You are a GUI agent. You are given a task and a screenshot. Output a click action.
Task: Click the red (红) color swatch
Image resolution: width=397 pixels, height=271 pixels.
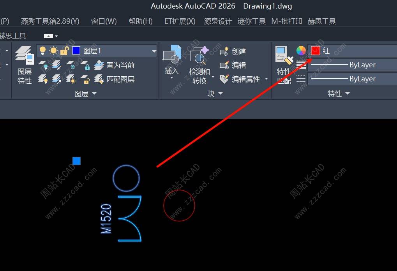(316, 51)
